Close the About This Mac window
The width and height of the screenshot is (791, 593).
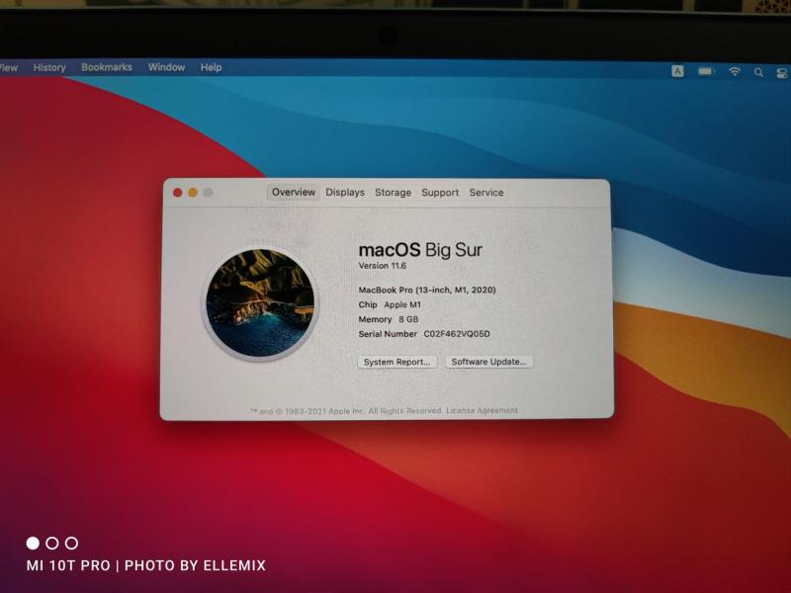178,193
